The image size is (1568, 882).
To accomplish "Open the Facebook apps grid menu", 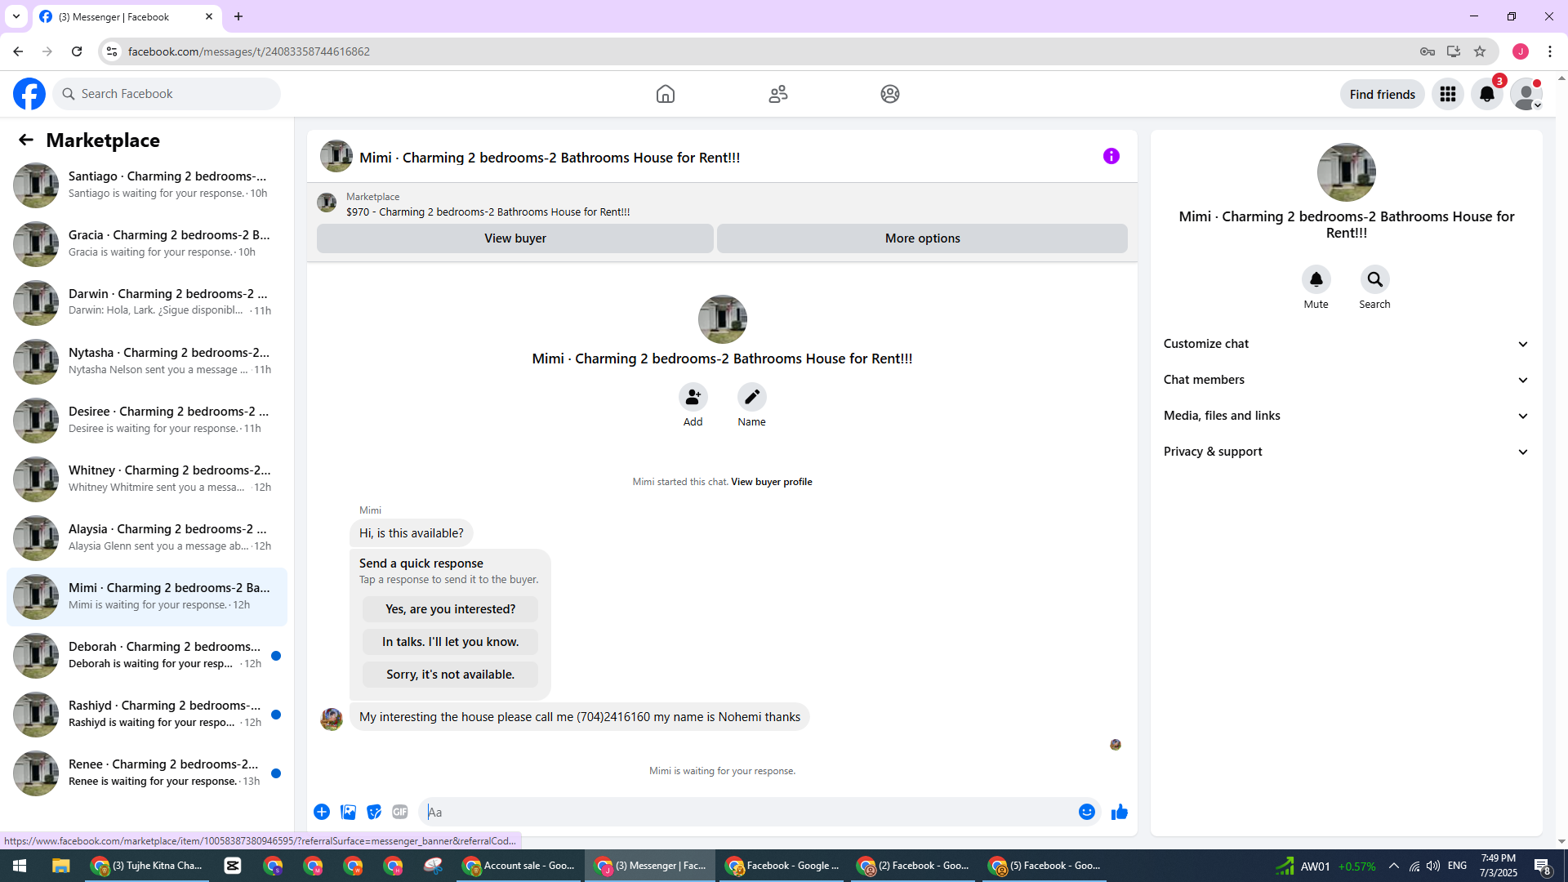I will (1447, 94).
